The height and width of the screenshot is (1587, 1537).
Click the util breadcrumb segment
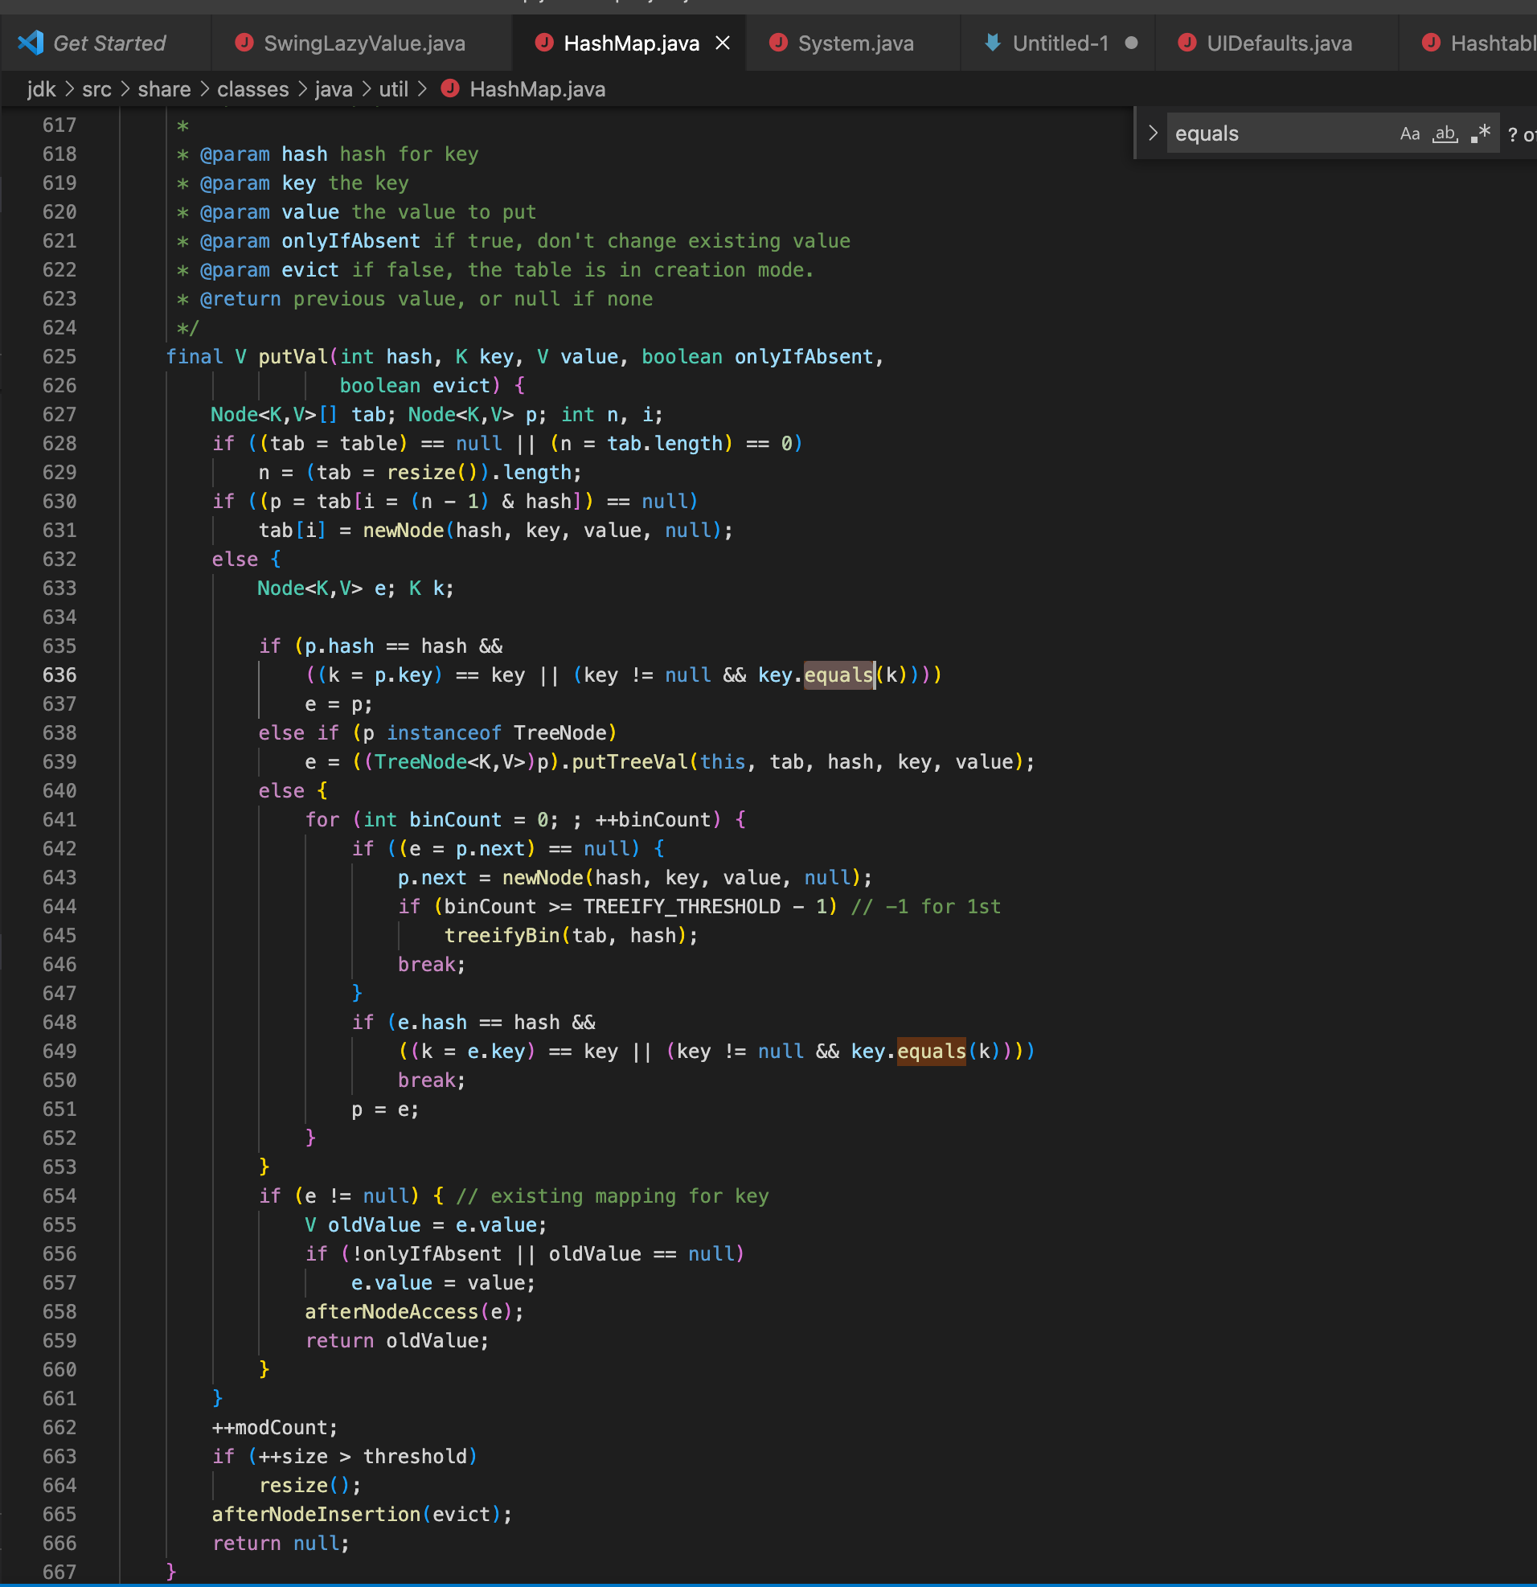(x=394, y=89)
